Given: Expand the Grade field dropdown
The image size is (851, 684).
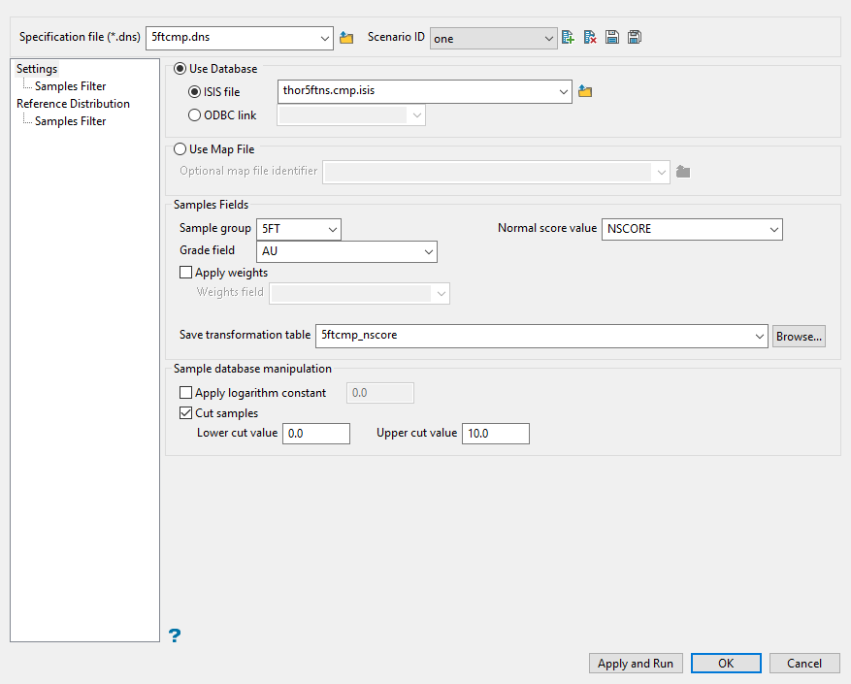Looking at the screenshot, I should point(428,251).
